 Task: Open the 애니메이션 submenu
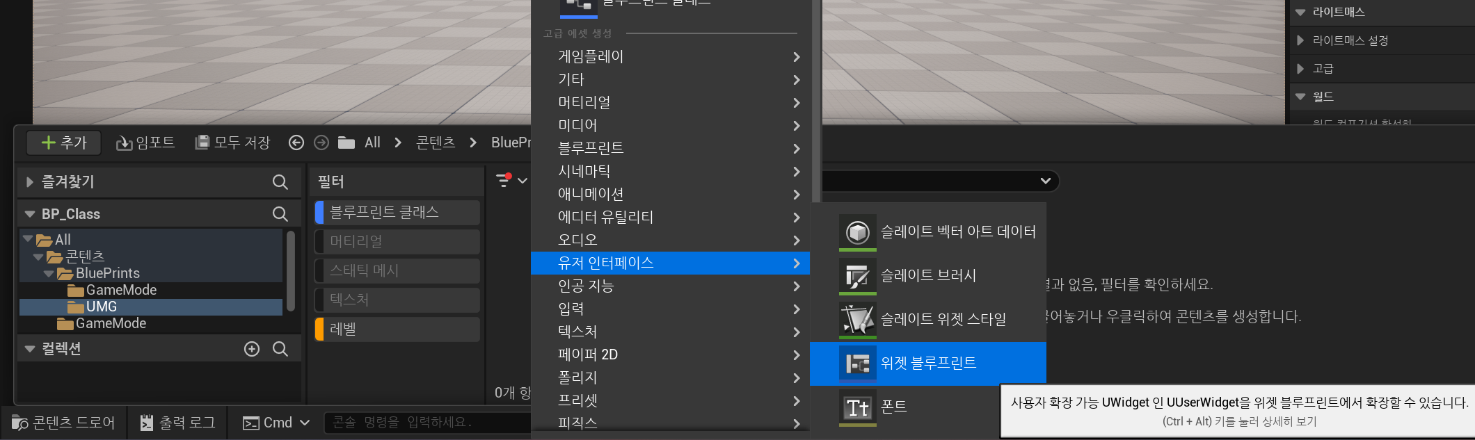[670, 195]
